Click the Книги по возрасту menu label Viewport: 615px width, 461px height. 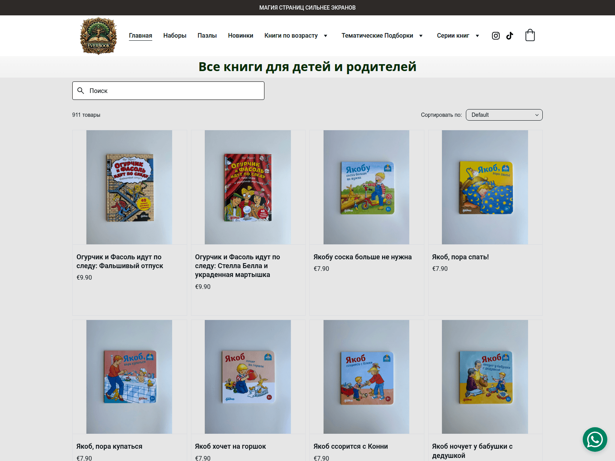point(291,35)
